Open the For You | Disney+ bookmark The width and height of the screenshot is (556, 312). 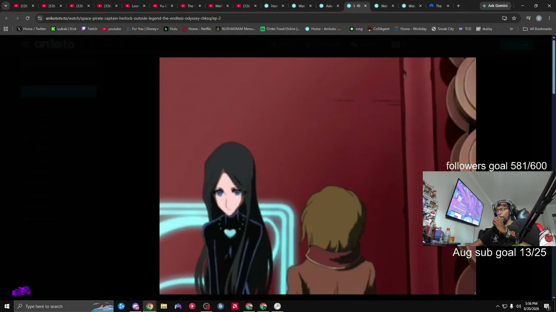coord(142,29)
